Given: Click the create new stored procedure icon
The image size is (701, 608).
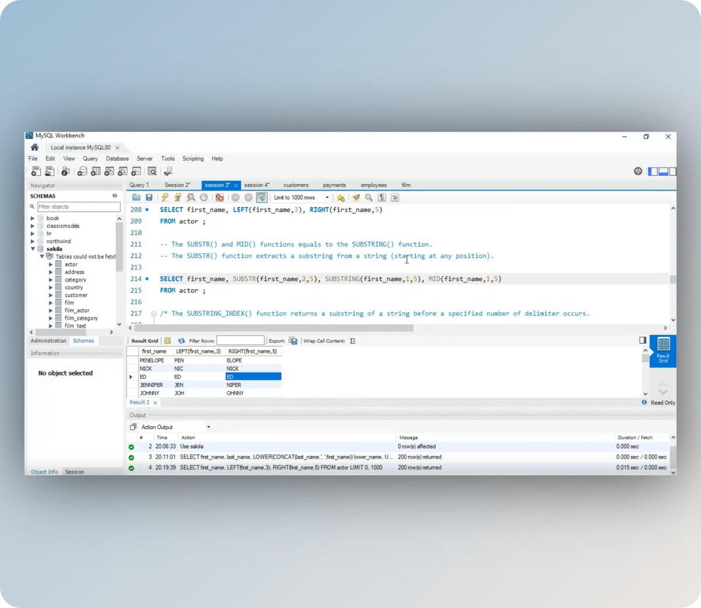Looking at the screenshot, I should [x=123, y=171].
